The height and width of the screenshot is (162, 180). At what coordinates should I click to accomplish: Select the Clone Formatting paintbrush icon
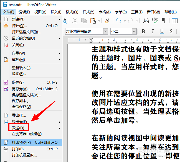tap(107, 21)
